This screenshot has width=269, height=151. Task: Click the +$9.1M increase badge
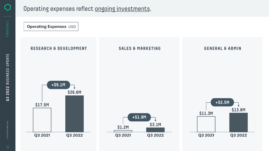coord(59,85)
